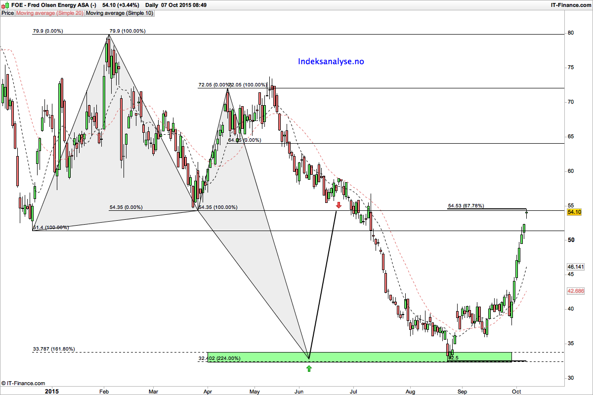Click the 40 price axis value
This screenshot has height=395, width=593.
[570, 309]
